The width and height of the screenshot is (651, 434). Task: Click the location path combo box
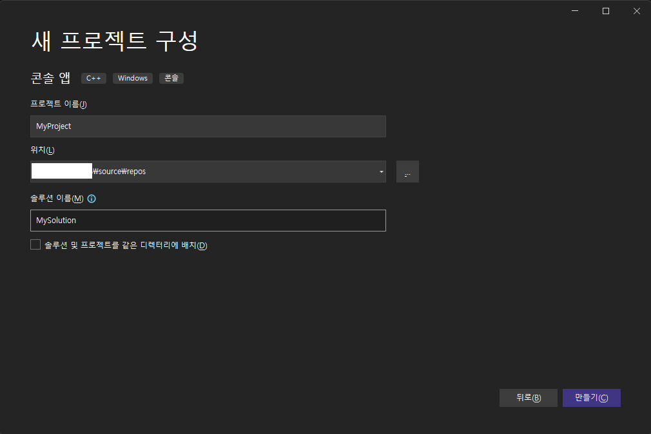pyautogui.click(x=208, y=172)
